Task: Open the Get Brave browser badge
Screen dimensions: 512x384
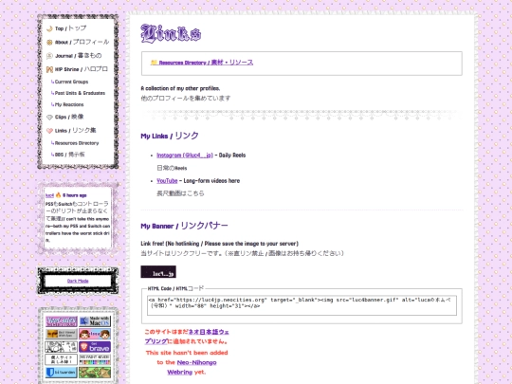Action: tap(95, 347)
